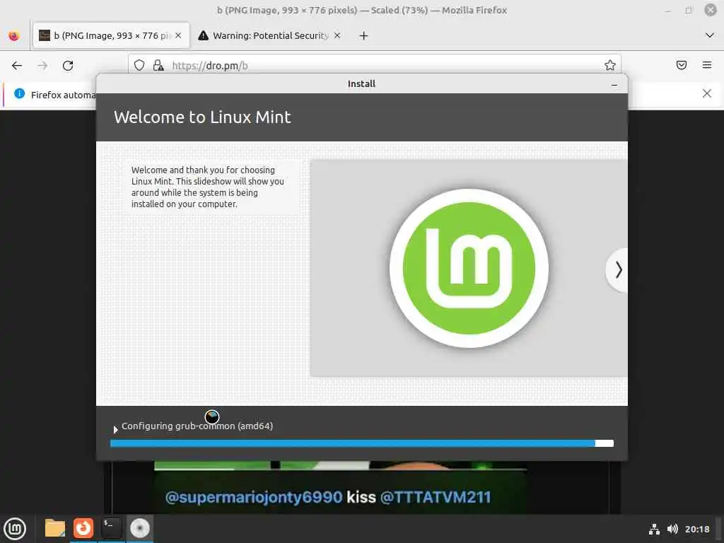Advance slideshow with next arrow

click(618, 269)
